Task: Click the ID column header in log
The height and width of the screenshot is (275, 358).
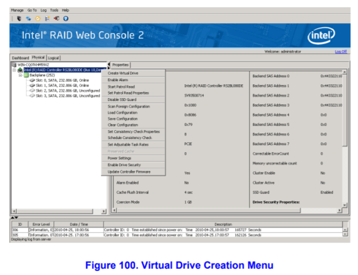Action: click(x=20, y=224)
